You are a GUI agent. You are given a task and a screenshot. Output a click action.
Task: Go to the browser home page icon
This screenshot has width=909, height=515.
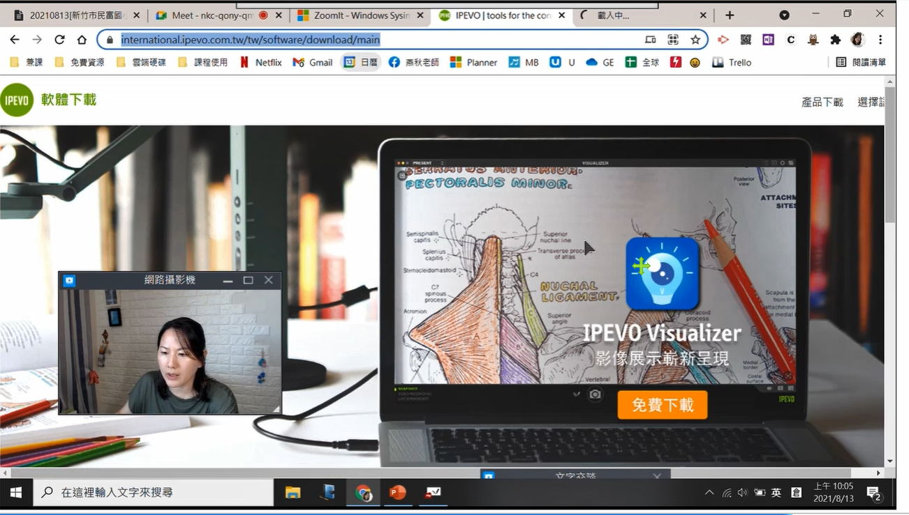pos(82,40)
